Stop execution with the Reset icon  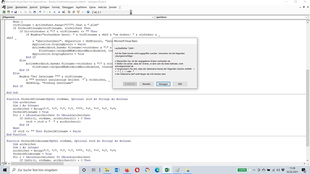[59, 12]
